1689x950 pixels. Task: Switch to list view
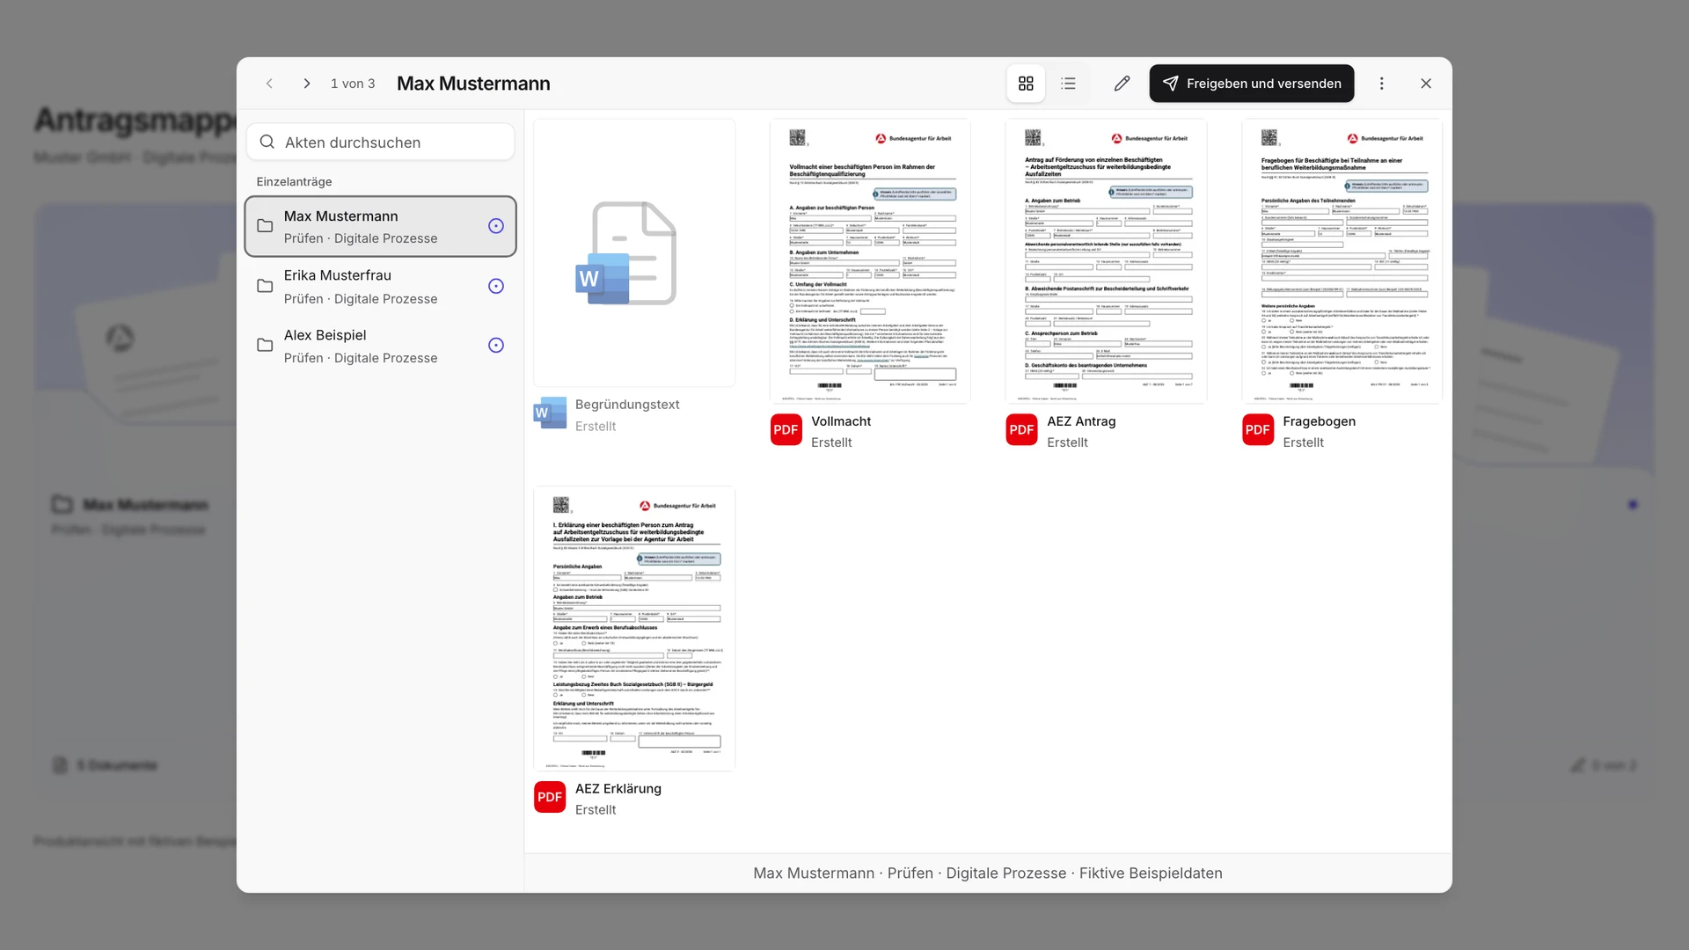click(1068, 84)
